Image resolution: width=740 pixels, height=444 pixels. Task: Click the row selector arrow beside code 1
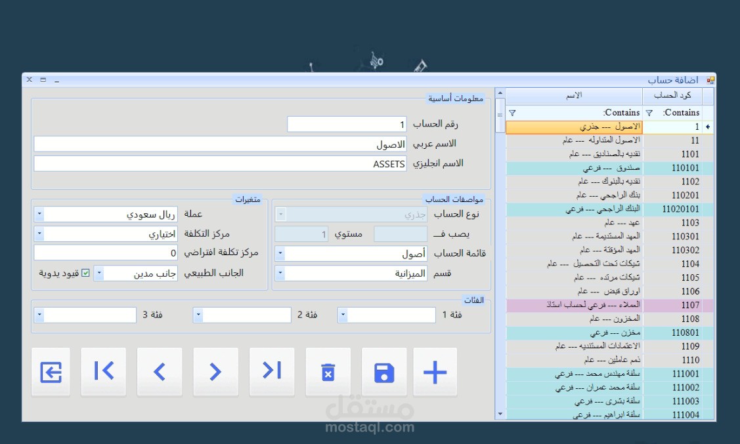(708, 127)
